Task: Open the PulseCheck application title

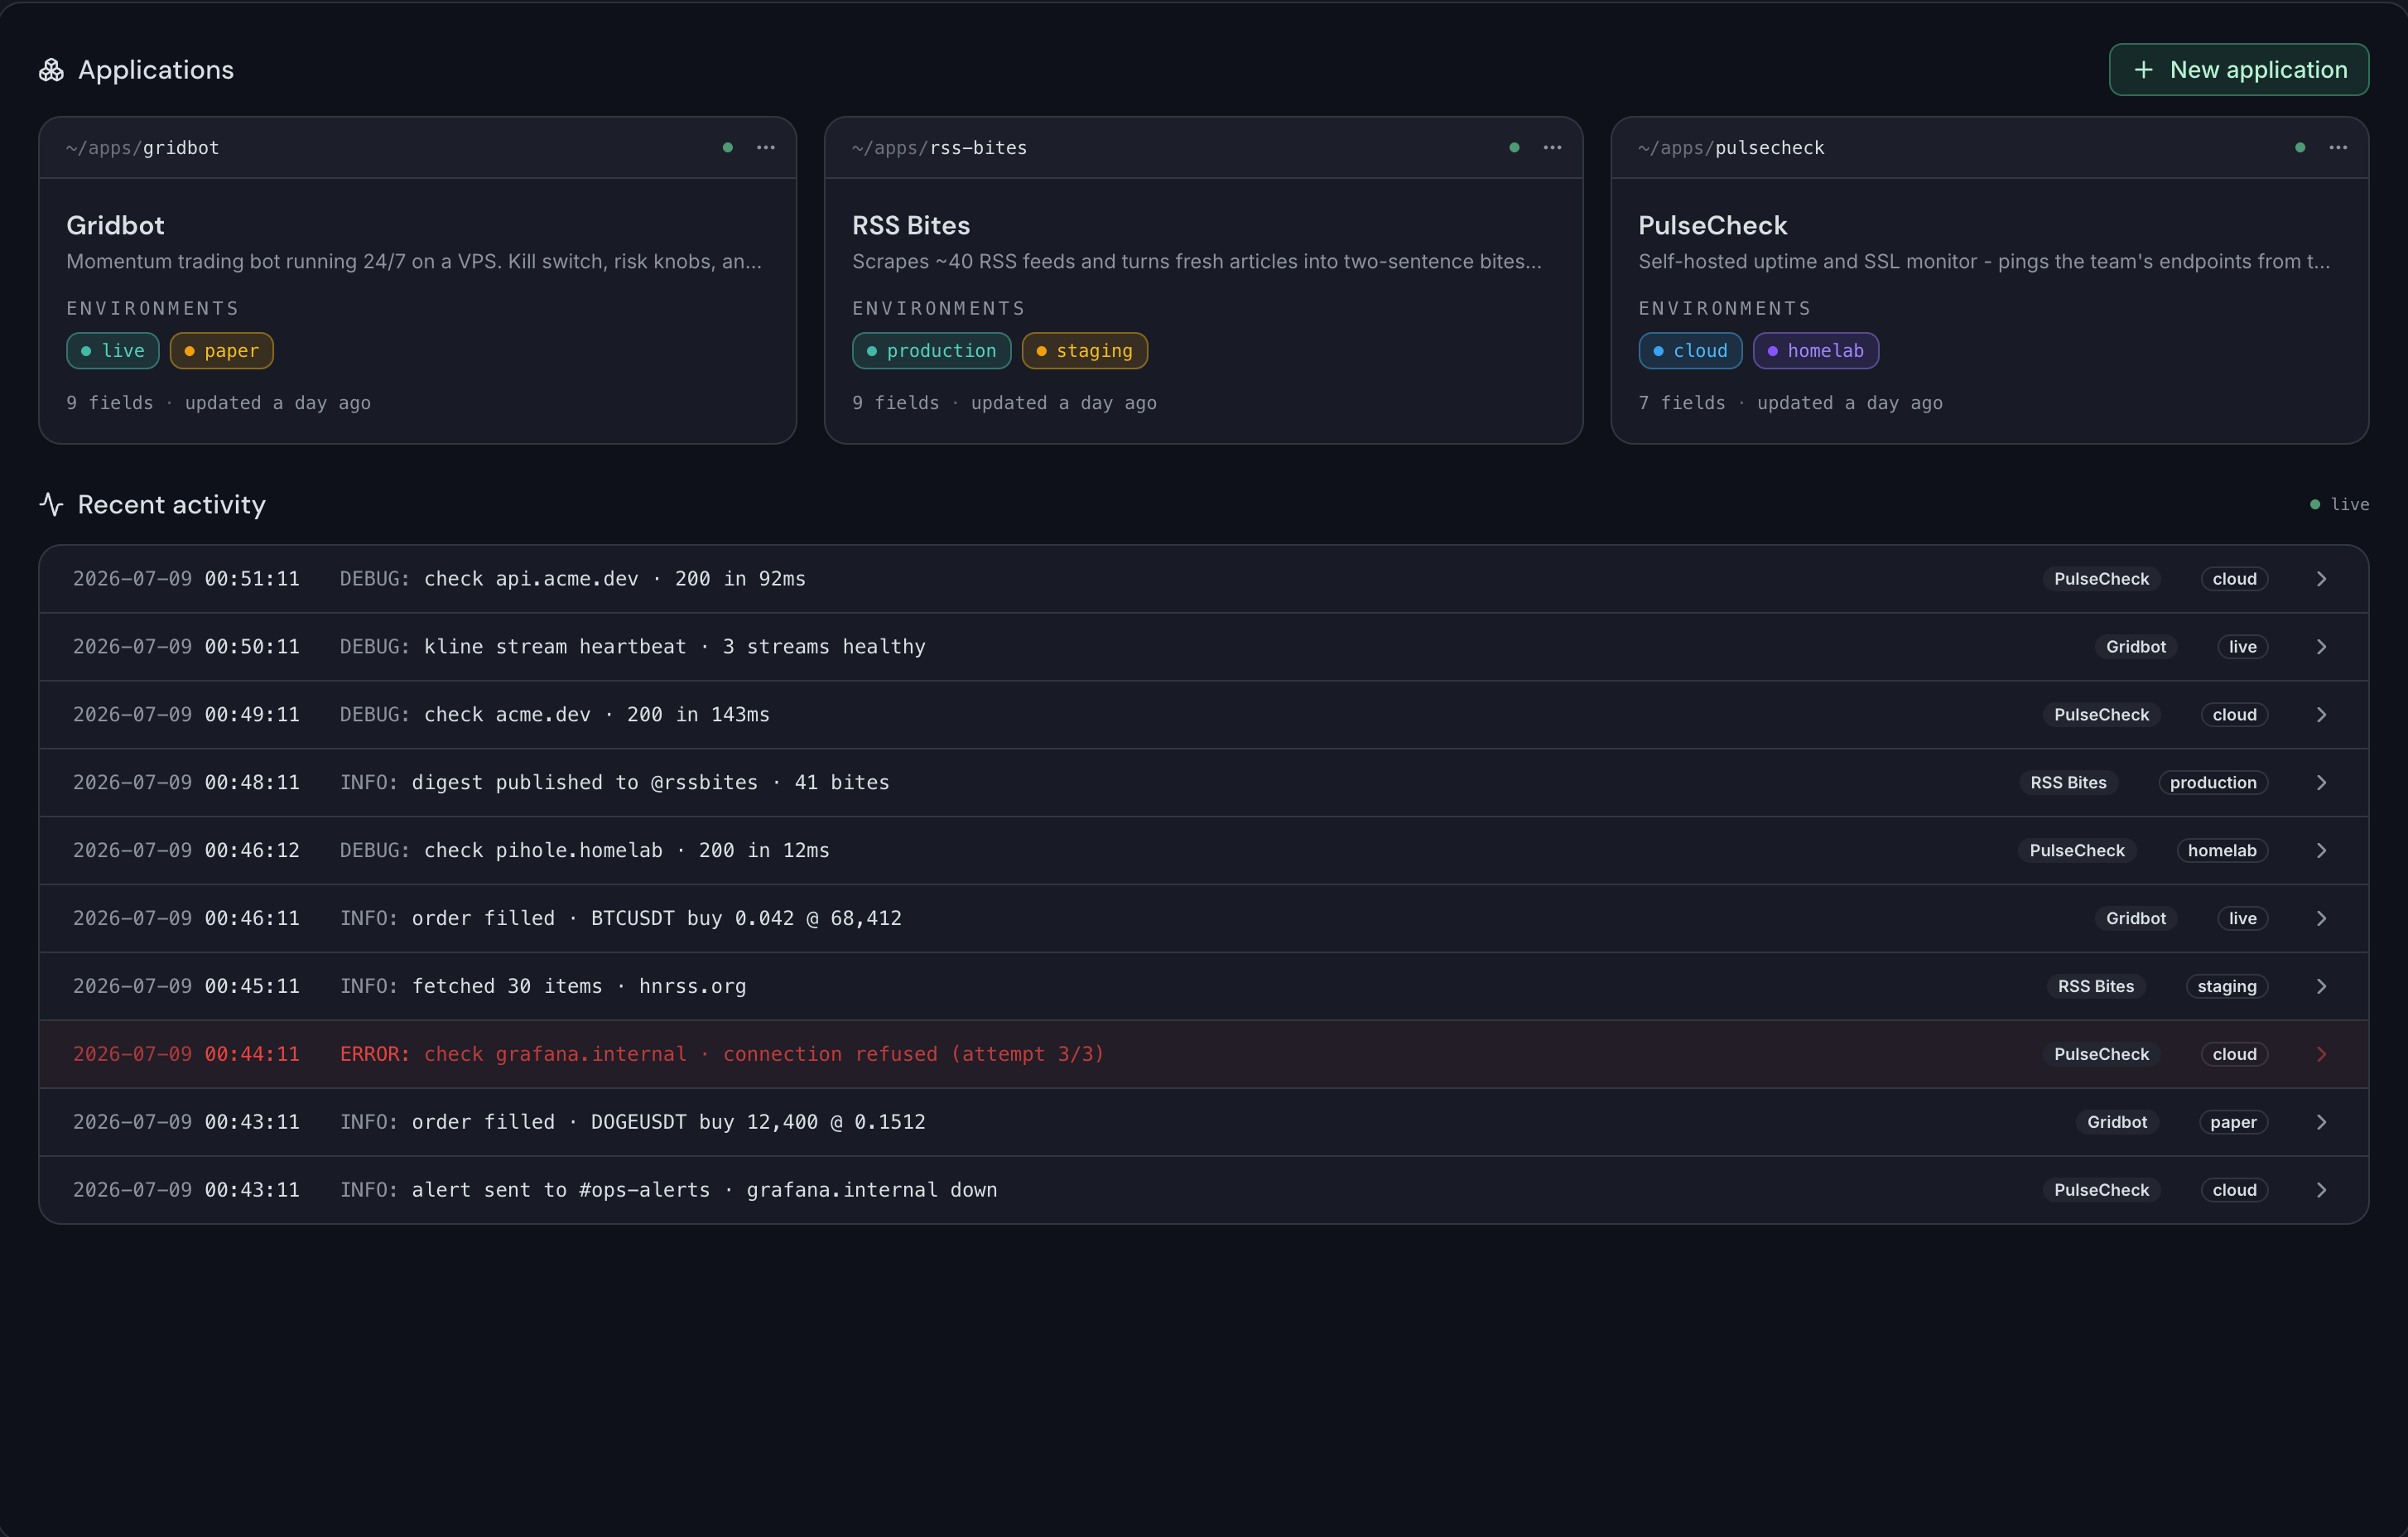Action: pyautogui.click(x=1712, y=226)
